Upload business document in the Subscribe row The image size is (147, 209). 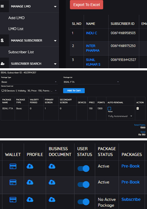click(x=52, y=200)
